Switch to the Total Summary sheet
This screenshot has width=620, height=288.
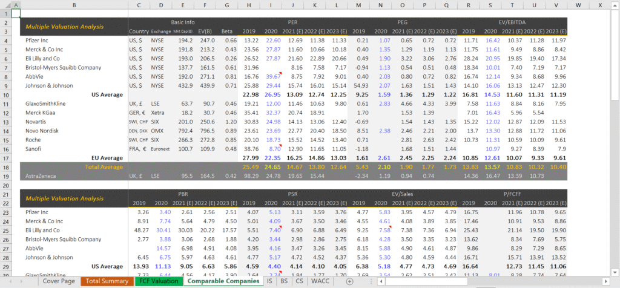(x=107, y=281)
